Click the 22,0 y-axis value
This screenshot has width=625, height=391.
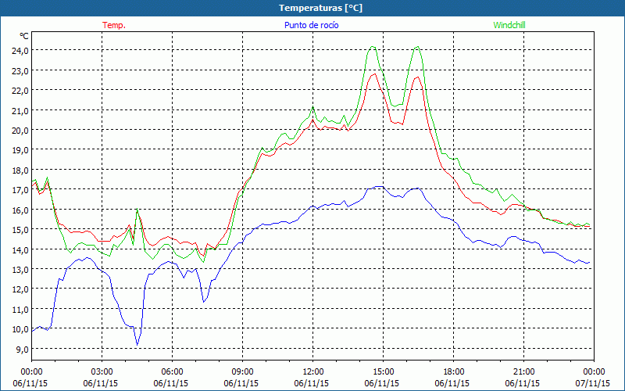coord(21,91)
